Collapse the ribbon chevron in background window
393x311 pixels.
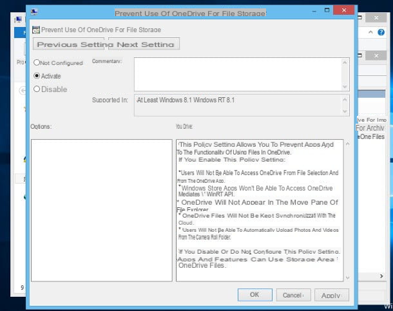click(x=370, y=32)
